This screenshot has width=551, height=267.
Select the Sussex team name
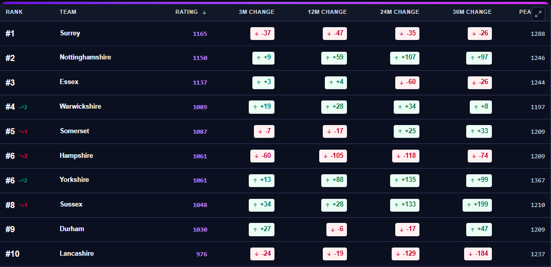click(x=71, y=204)
